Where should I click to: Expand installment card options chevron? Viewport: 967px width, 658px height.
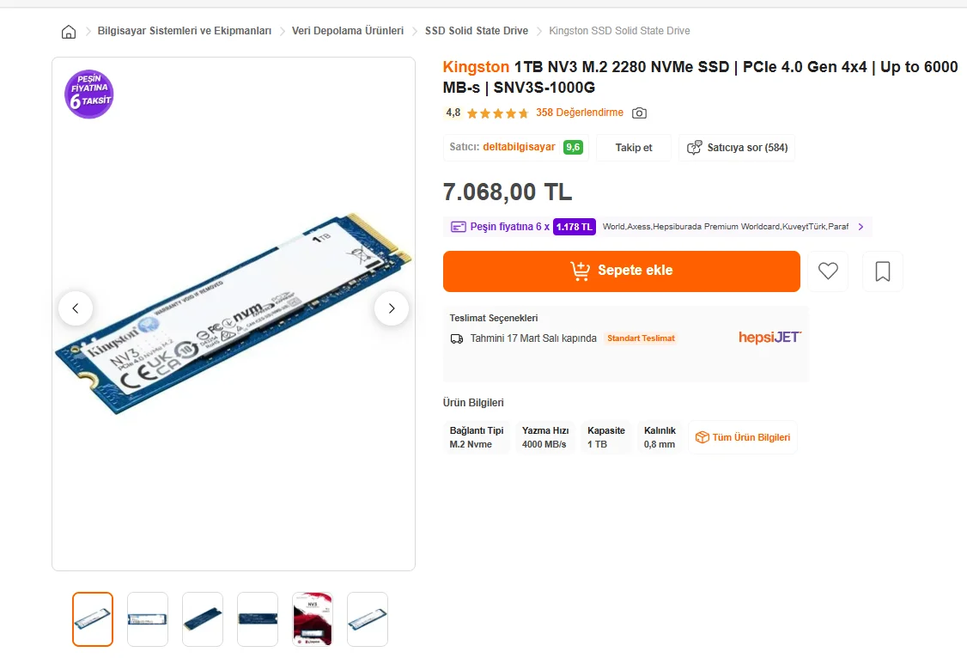[861, 227]
